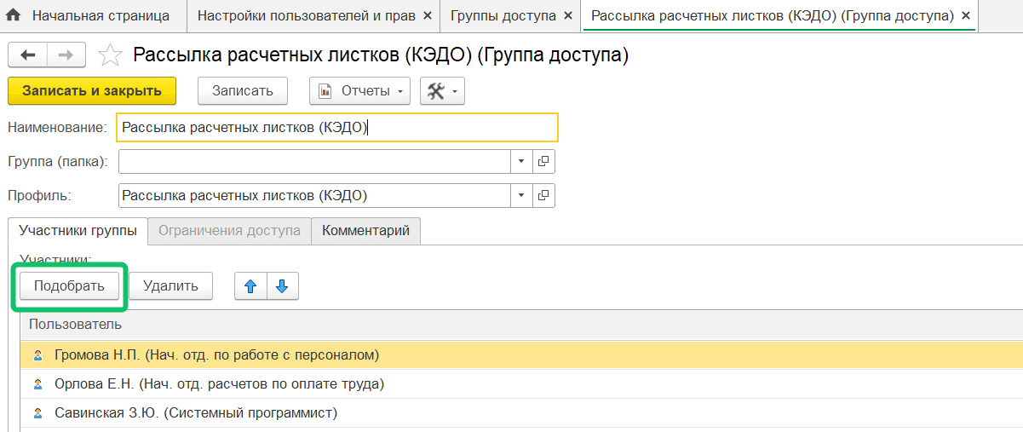Click the Удалить button

[x=170, y=286]
